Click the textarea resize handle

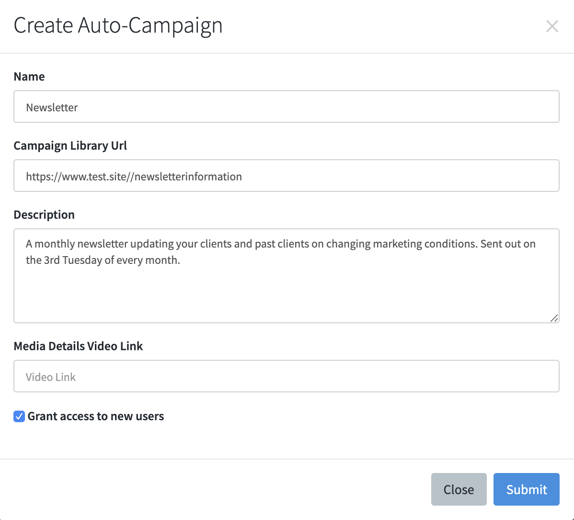554,318
